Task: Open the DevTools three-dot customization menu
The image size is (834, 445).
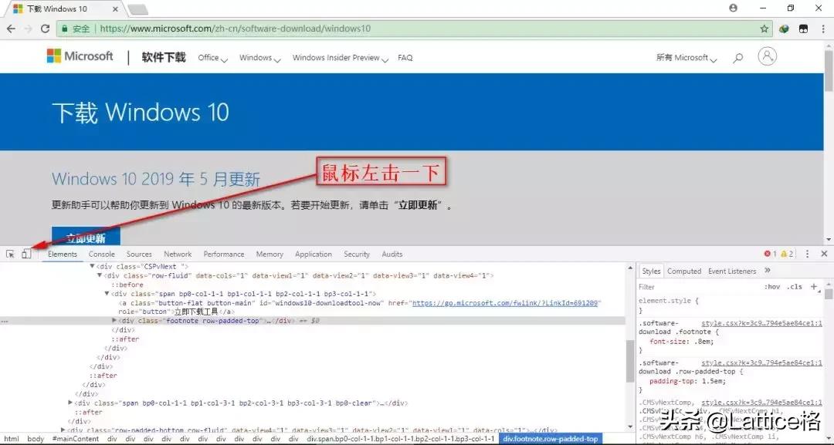Action: (x=808, y=253)
